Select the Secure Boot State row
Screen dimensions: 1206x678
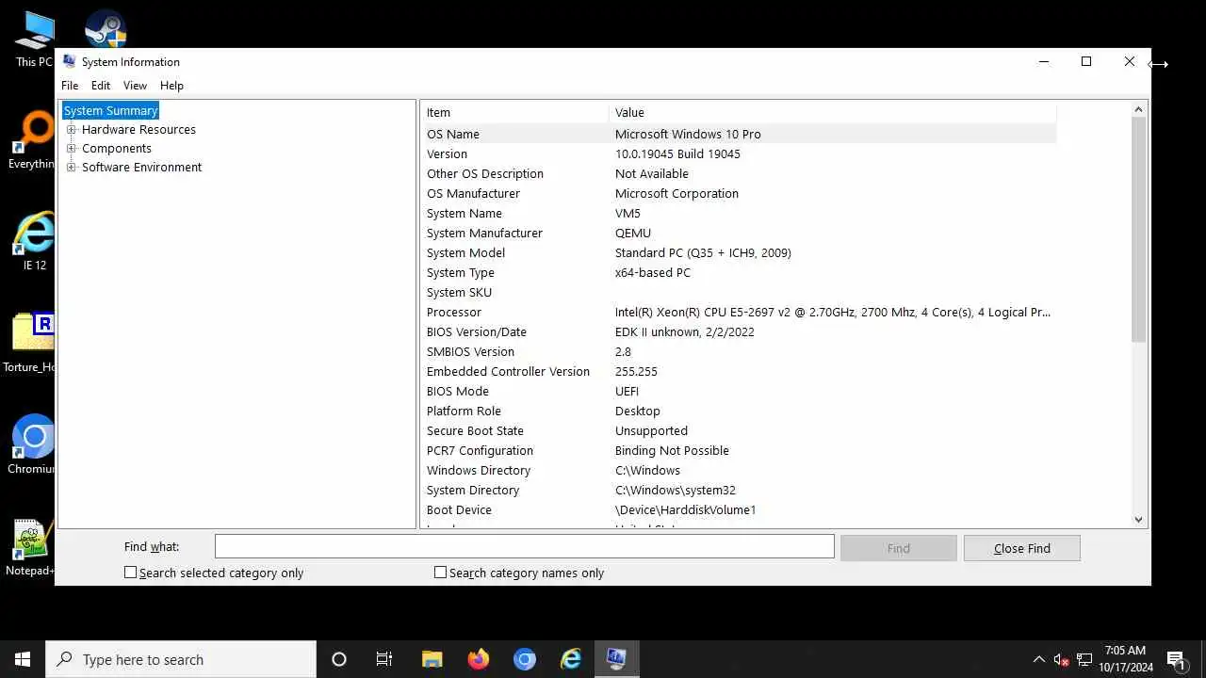point(739,430)
